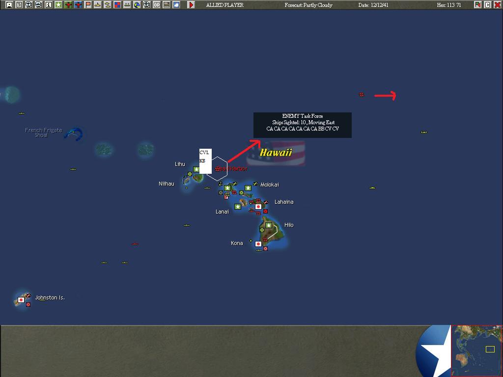Click the red enemy ship southwest of Lanai
This screenshot has width=503, height=377.
(135, 244)
